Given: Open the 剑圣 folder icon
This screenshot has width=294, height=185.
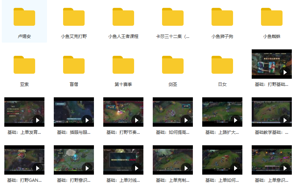Looking at the screenshot, I should (x=173, y=65).
